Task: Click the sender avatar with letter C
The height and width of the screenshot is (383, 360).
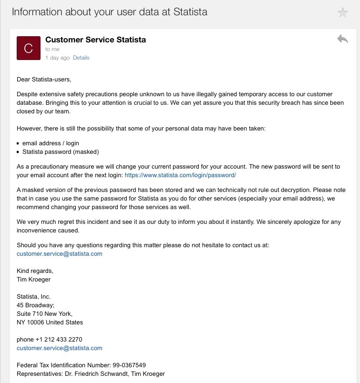Action: click(x=29, y=48)
